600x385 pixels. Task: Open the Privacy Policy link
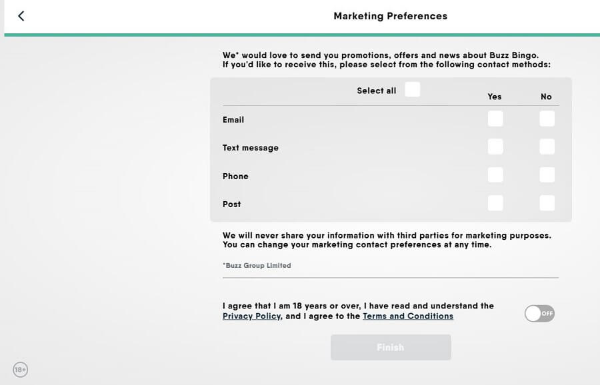tap(252, 316)
